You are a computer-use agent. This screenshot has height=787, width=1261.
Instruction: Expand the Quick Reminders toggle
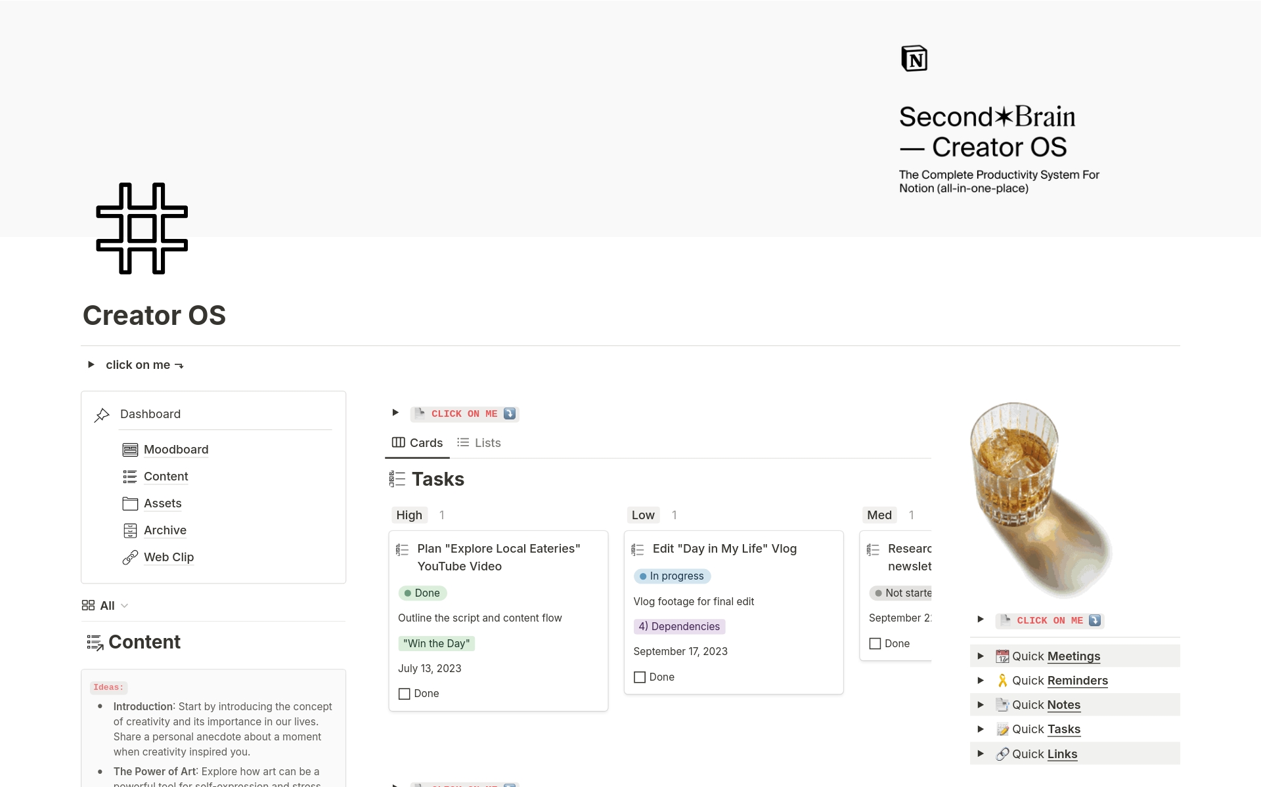tap(981, 681)
